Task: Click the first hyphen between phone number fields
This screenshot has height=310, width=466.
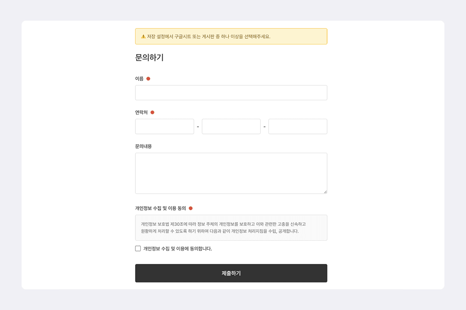Action: click(198, 126)
